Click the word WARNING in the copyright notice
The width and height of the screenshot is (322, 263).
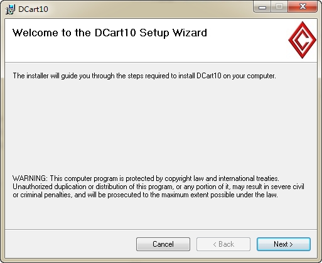(x=30, y=178)
